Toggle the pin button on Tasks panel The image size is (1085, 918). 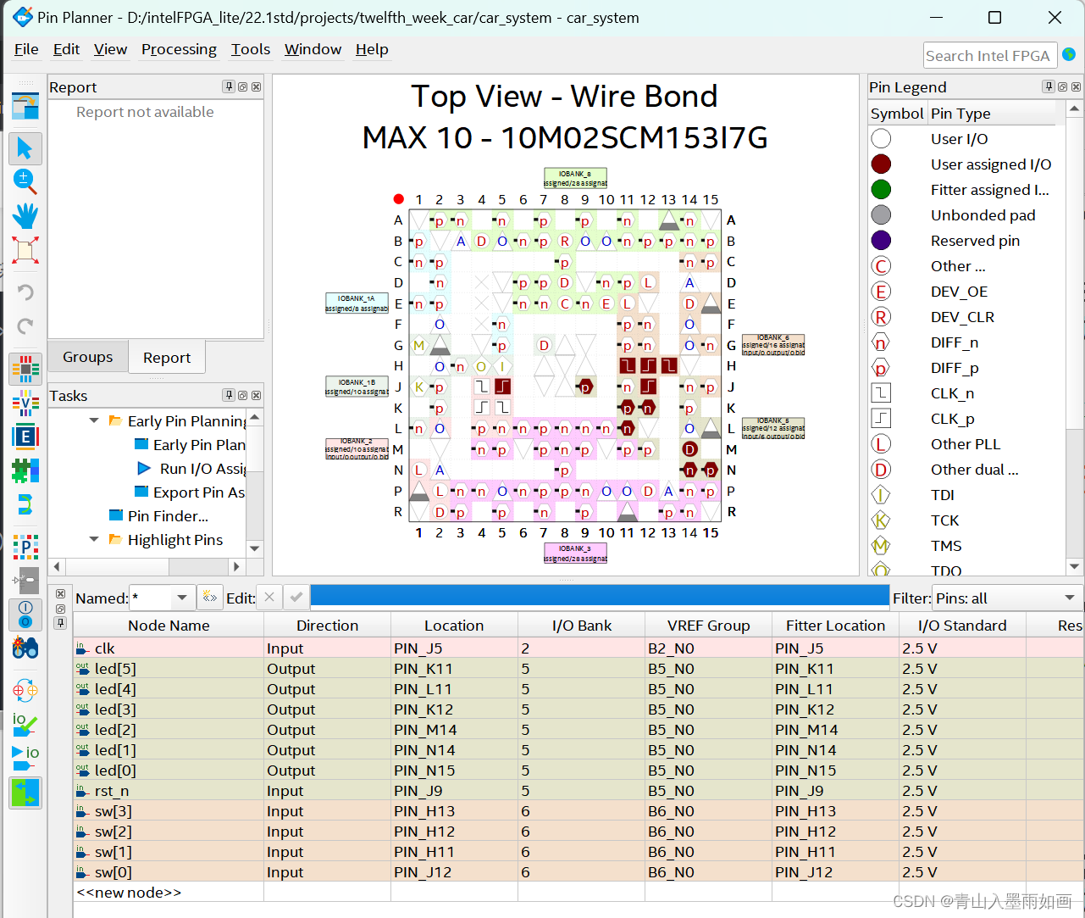pos(229,395)
